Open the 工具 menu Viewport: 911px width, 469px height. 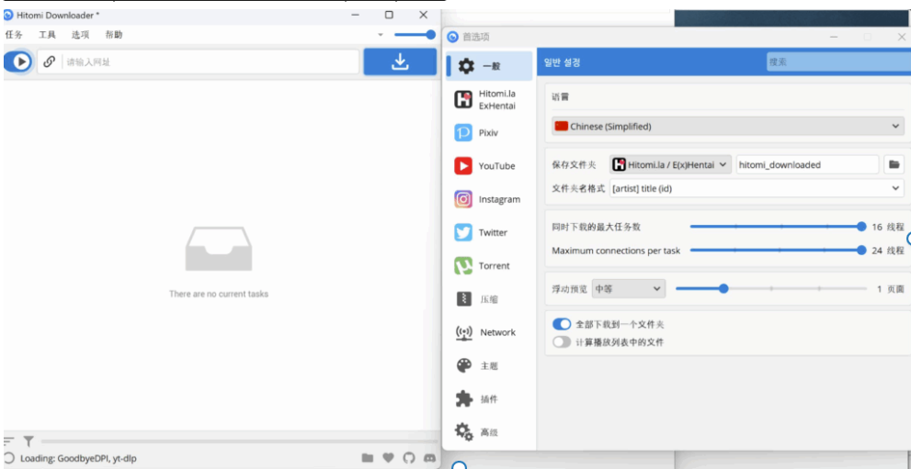pyautogui.click(x=47, y=35)
